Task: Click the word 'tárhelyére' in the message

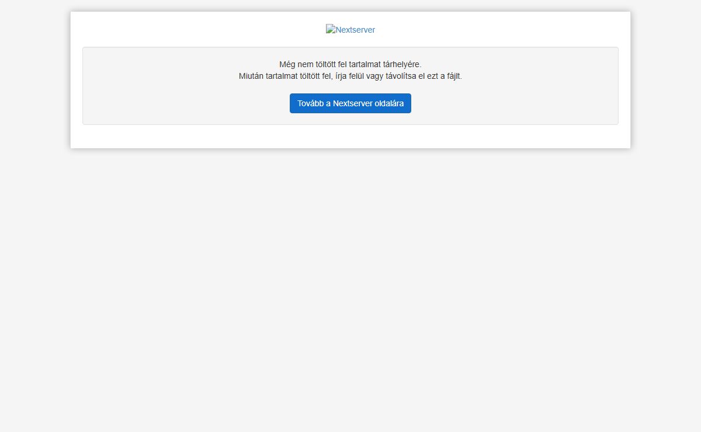Action: [402, 64]
